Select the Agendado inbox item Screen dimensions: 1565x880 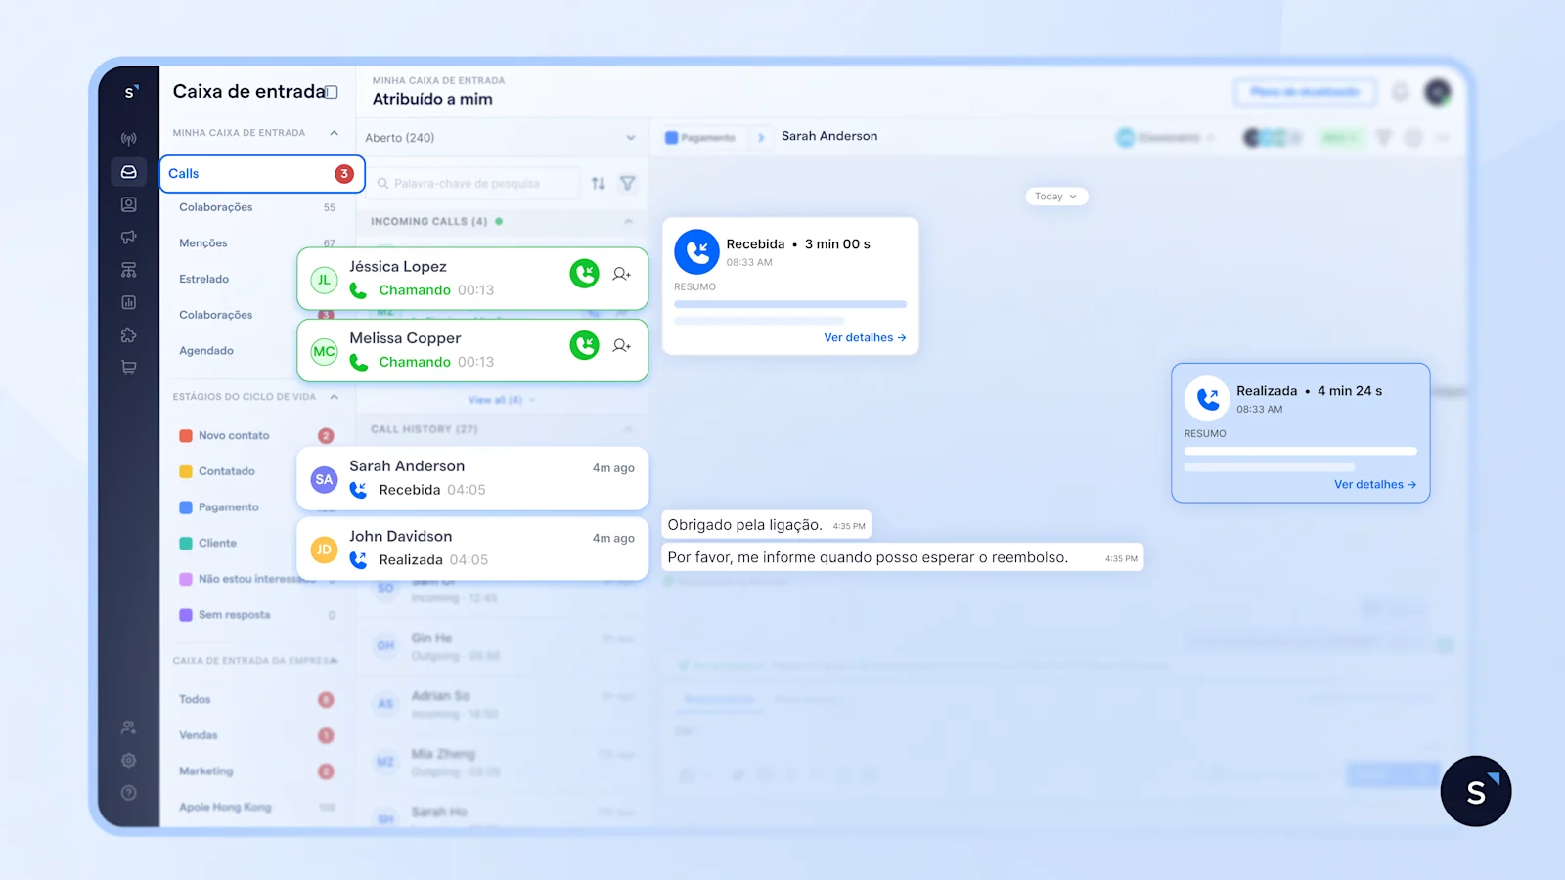click(x=206, y=351)
